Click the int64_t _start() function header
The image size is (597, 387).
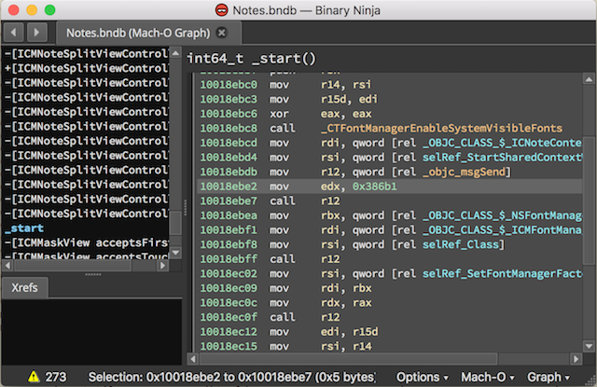click(x=251, y=59)
